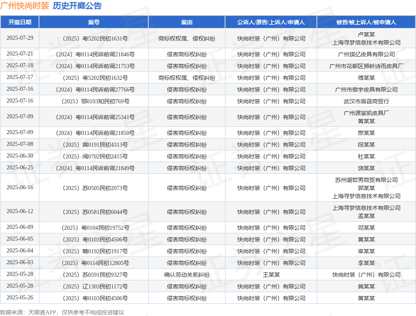Select case number 粤5202民初1632号
Viewport: 416px width, 316px height.
click(x=95, y=78)
